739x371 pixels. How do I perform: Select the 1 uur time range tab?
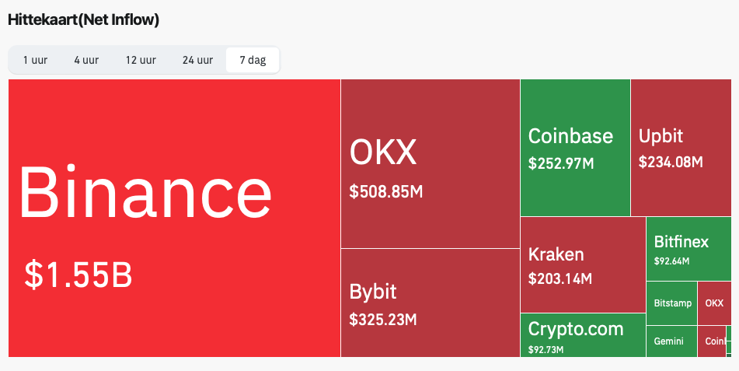[35, 61]
